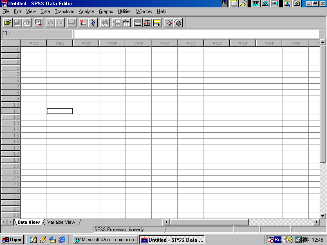The height and width of the screenshot is (245, 327).
Task: Click the Ru keyboard language indicator
Action: point(278,240)
